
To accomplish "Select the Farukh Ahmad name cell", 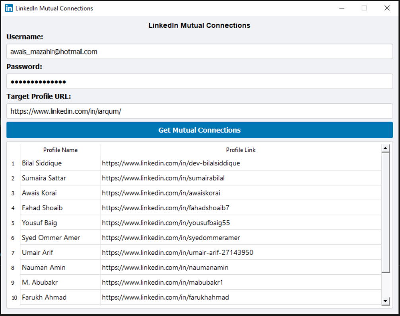I will (60, 297).
